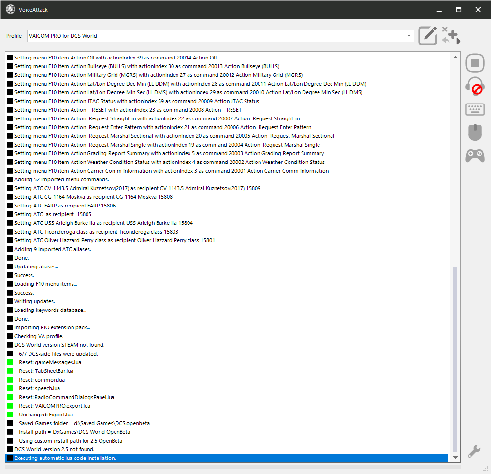The image size is (491, 474).
Task: Click the stop commands button
Action: coord(475,63)
